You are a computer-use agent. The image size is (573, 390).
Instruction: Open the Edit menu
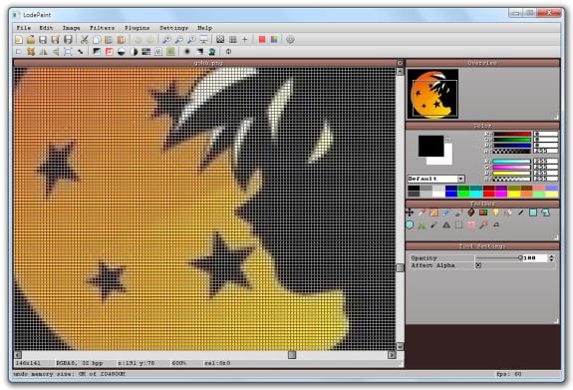point(46,28)
